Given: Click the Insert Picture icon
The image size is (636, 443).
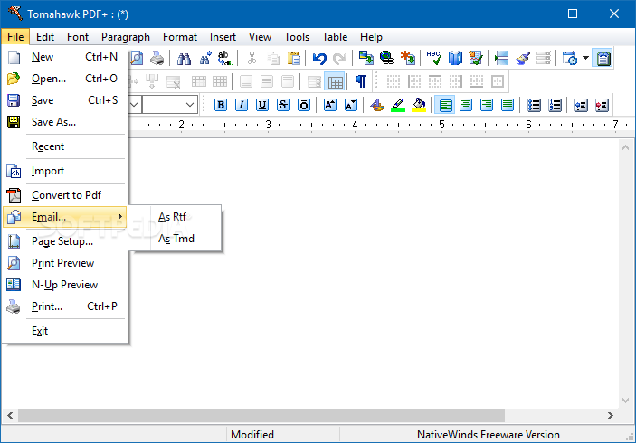Looking at the screenshot, I should click(x=366, y=59).
